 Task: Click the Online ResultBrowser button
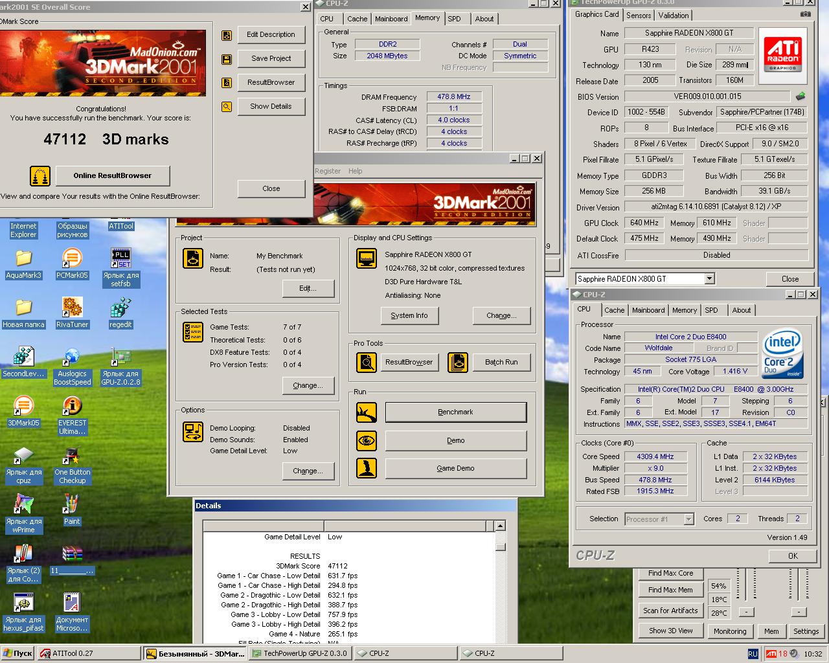coord(113,175)
